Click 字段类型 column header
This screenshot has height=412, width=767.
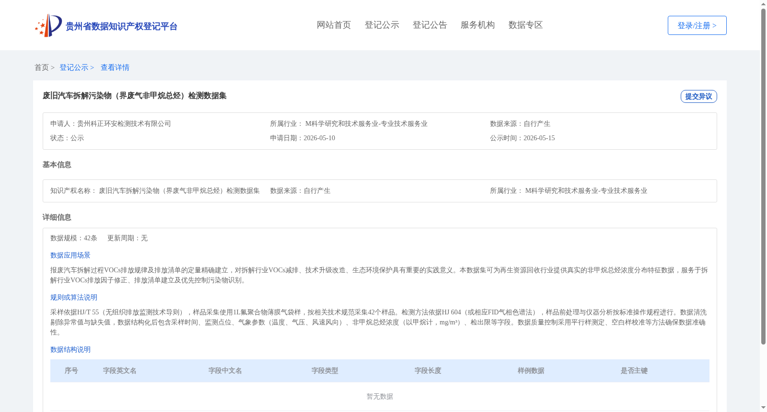[x=325, y=371]
